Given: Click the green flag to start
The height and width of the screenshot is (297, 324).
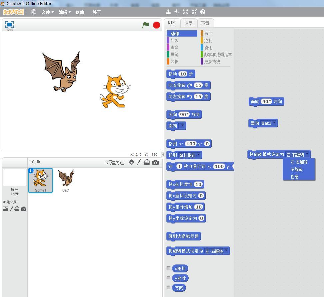Looking at the screenshot, I should (146, 25).
